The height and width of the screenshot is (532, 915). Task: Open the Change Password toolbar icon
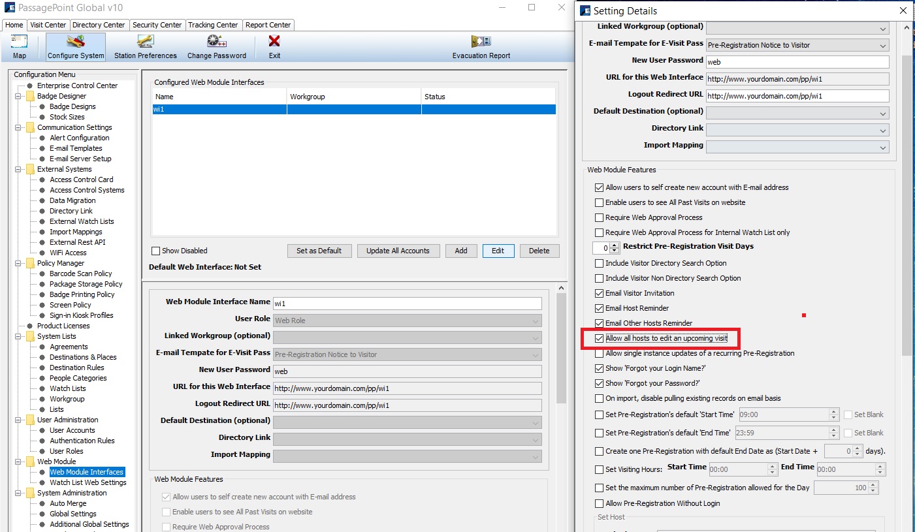tap(216, 42)
